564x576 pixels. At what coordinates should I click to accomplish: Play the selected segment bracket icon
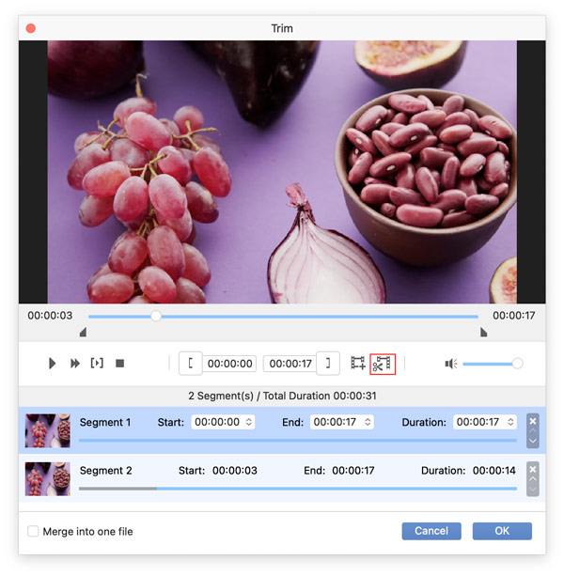click(97, 363)
